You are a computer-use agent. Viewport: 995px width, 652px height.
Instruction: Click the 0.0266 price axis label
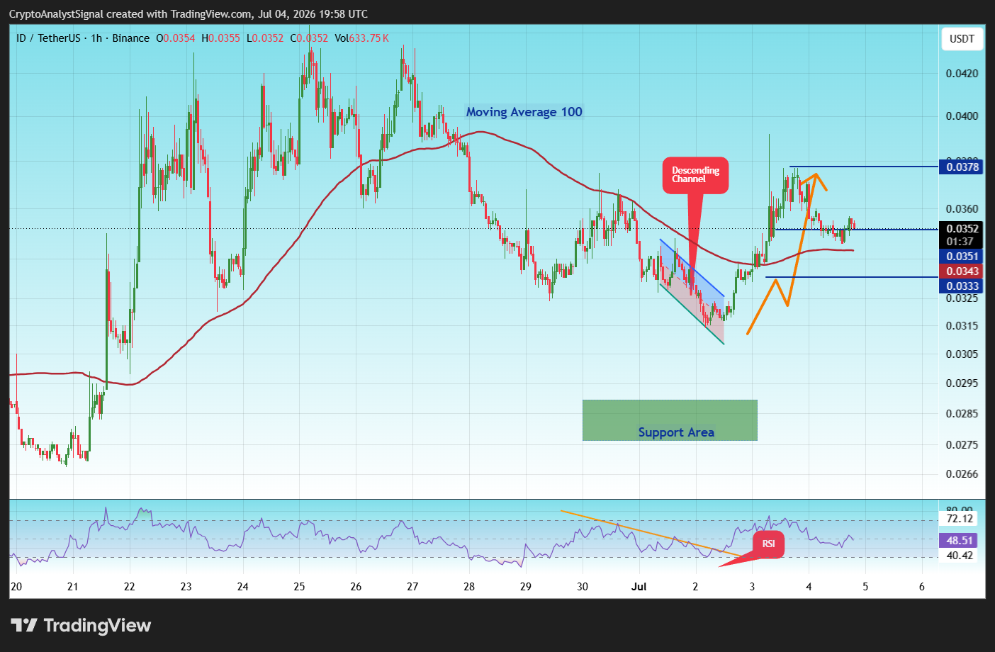(962, 475)
